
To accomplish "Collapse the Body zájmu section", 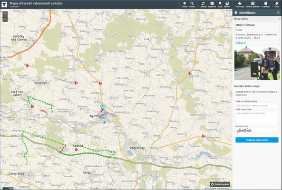I will (279, 18).
